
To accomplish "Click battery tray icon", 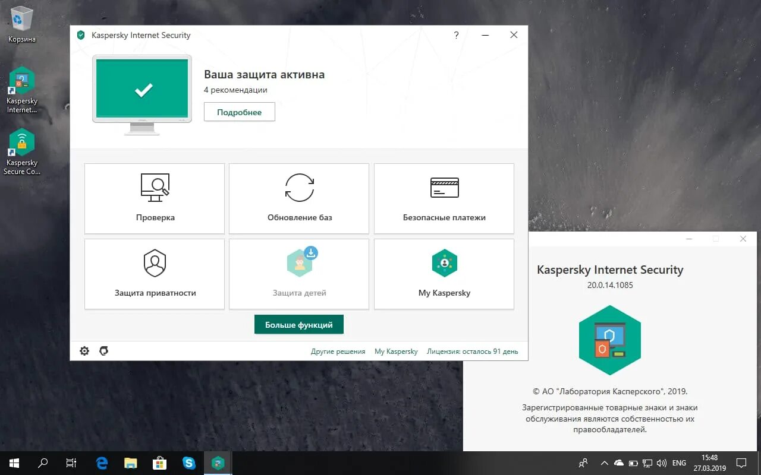I will 633,463.
